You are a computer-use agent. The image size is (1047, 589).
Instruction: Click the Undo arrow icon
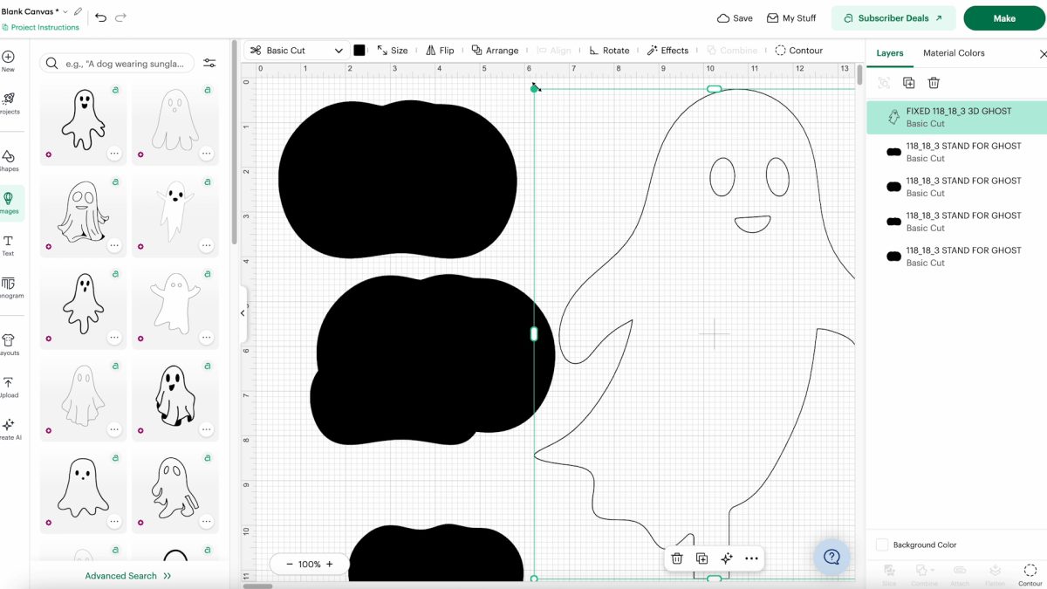[x=100, y=17]
